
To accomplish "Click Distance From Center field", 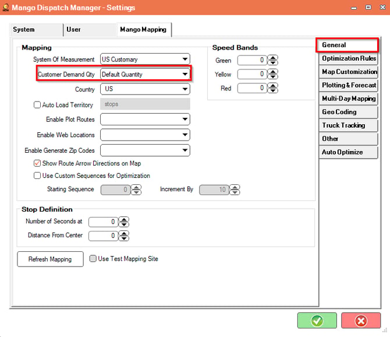I will [x=103, y=236].
